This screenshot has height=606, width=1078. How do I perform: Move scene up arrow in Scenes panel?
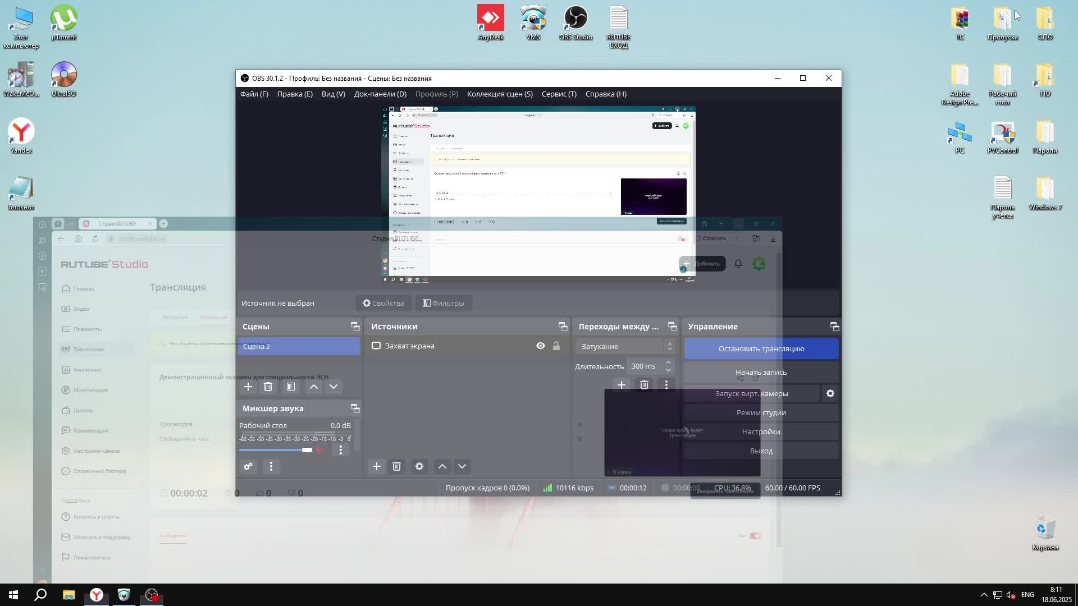coord(314,387)
